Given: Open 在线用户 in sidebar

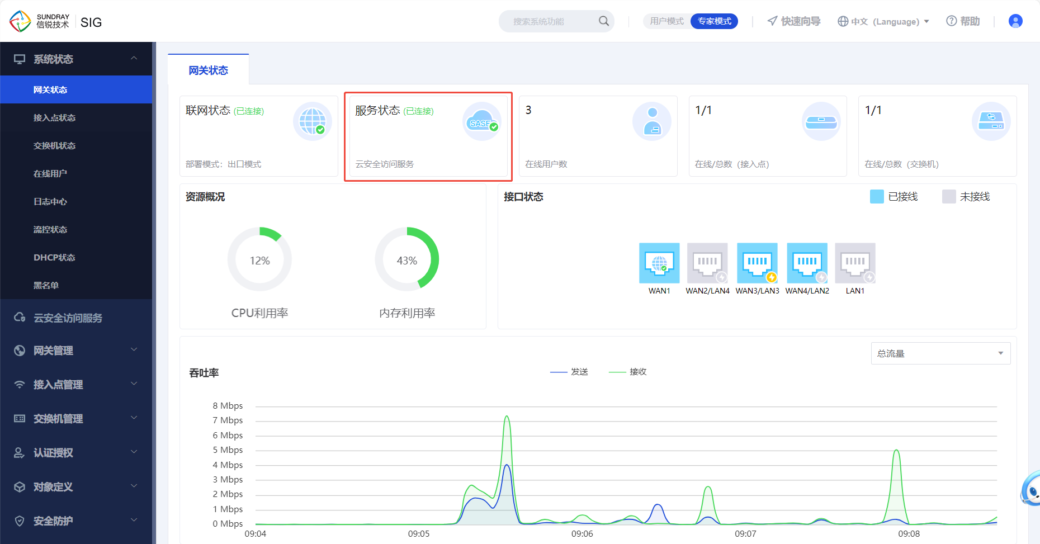Looking at the screenshot, I should tap(76, 173).
